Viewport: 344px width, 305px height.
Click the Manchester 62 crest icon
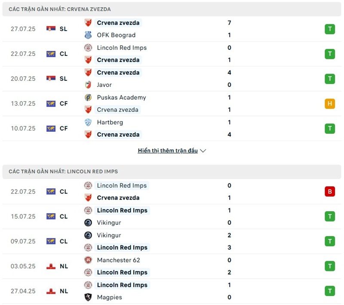[x=88, y=260]
